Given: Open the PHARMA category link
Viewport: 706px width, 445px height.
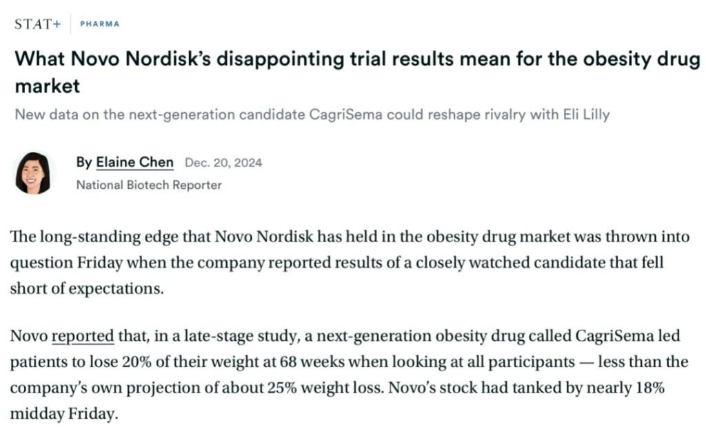Looking at the screenshot, I should [x=100, y=24].
